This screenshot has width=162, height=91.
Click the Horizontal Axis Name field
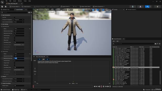(x=19, y=29)
